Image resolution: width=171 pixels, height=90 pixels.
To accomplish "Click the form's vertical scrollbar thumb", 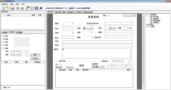I will pyautogui.click(x=143, y=51).
